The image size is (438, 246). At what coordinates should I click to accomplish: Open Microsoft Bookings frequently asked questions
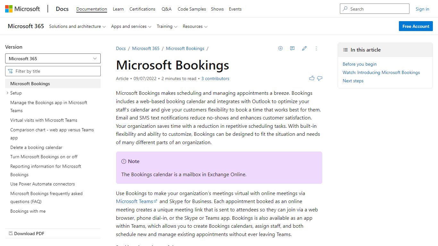click(x=46, y=198)
